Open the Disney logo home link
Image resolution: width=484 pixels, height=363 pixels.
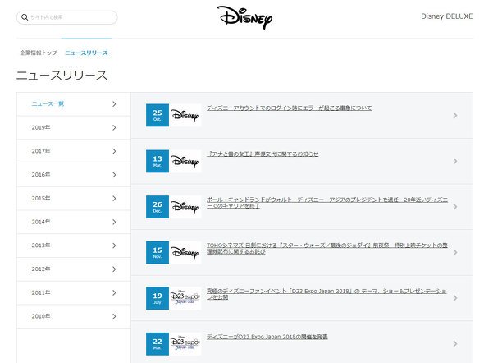[244, 17]
